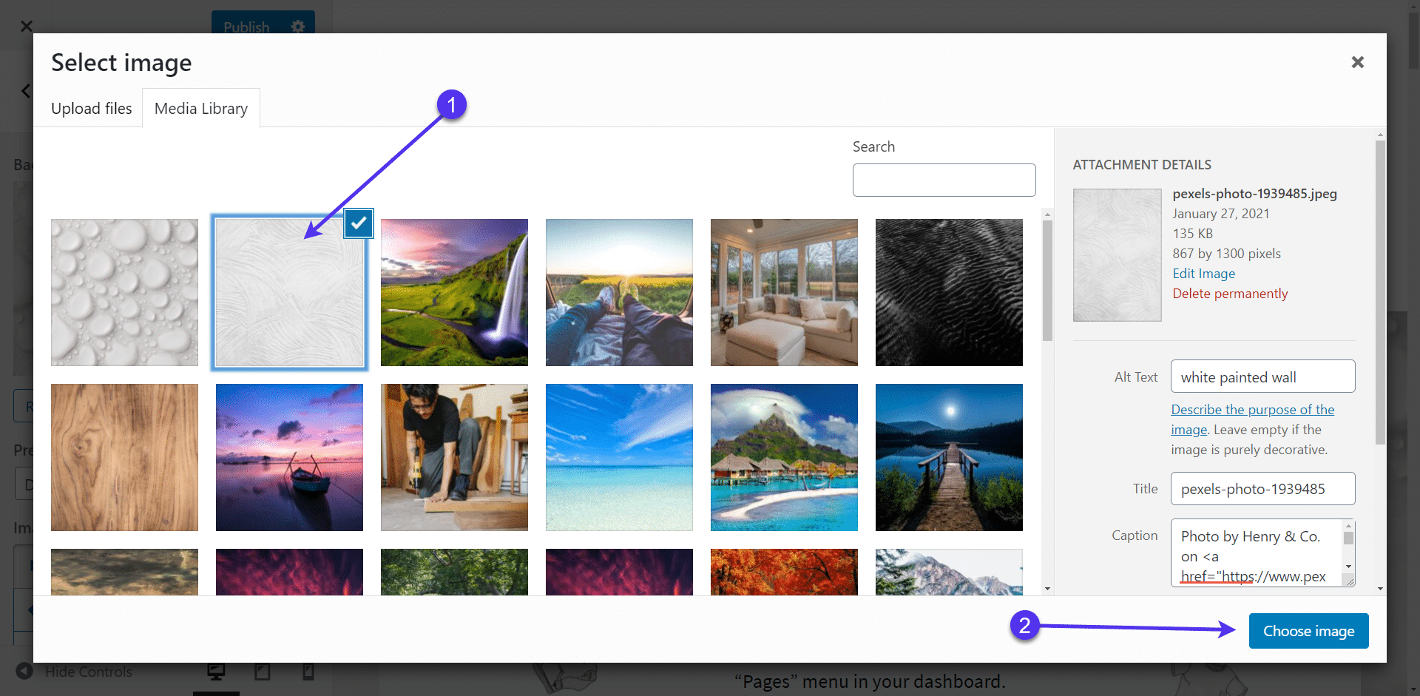Click inside the Search field
Screen dimensions: 1420x696
[944, 180]
